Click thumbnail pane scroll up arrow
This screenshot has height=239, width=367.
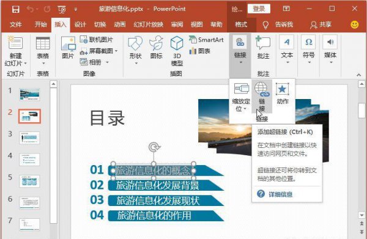[53, 84]
